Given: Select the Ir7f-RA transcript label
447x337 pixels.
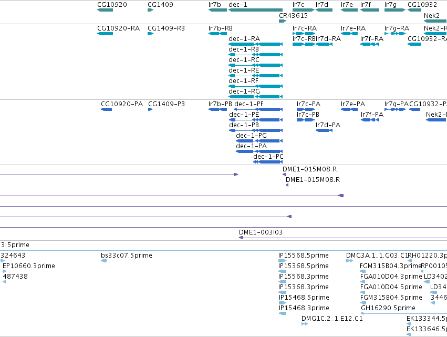Looking at the screenshot, I should click(x=372, y=39).
